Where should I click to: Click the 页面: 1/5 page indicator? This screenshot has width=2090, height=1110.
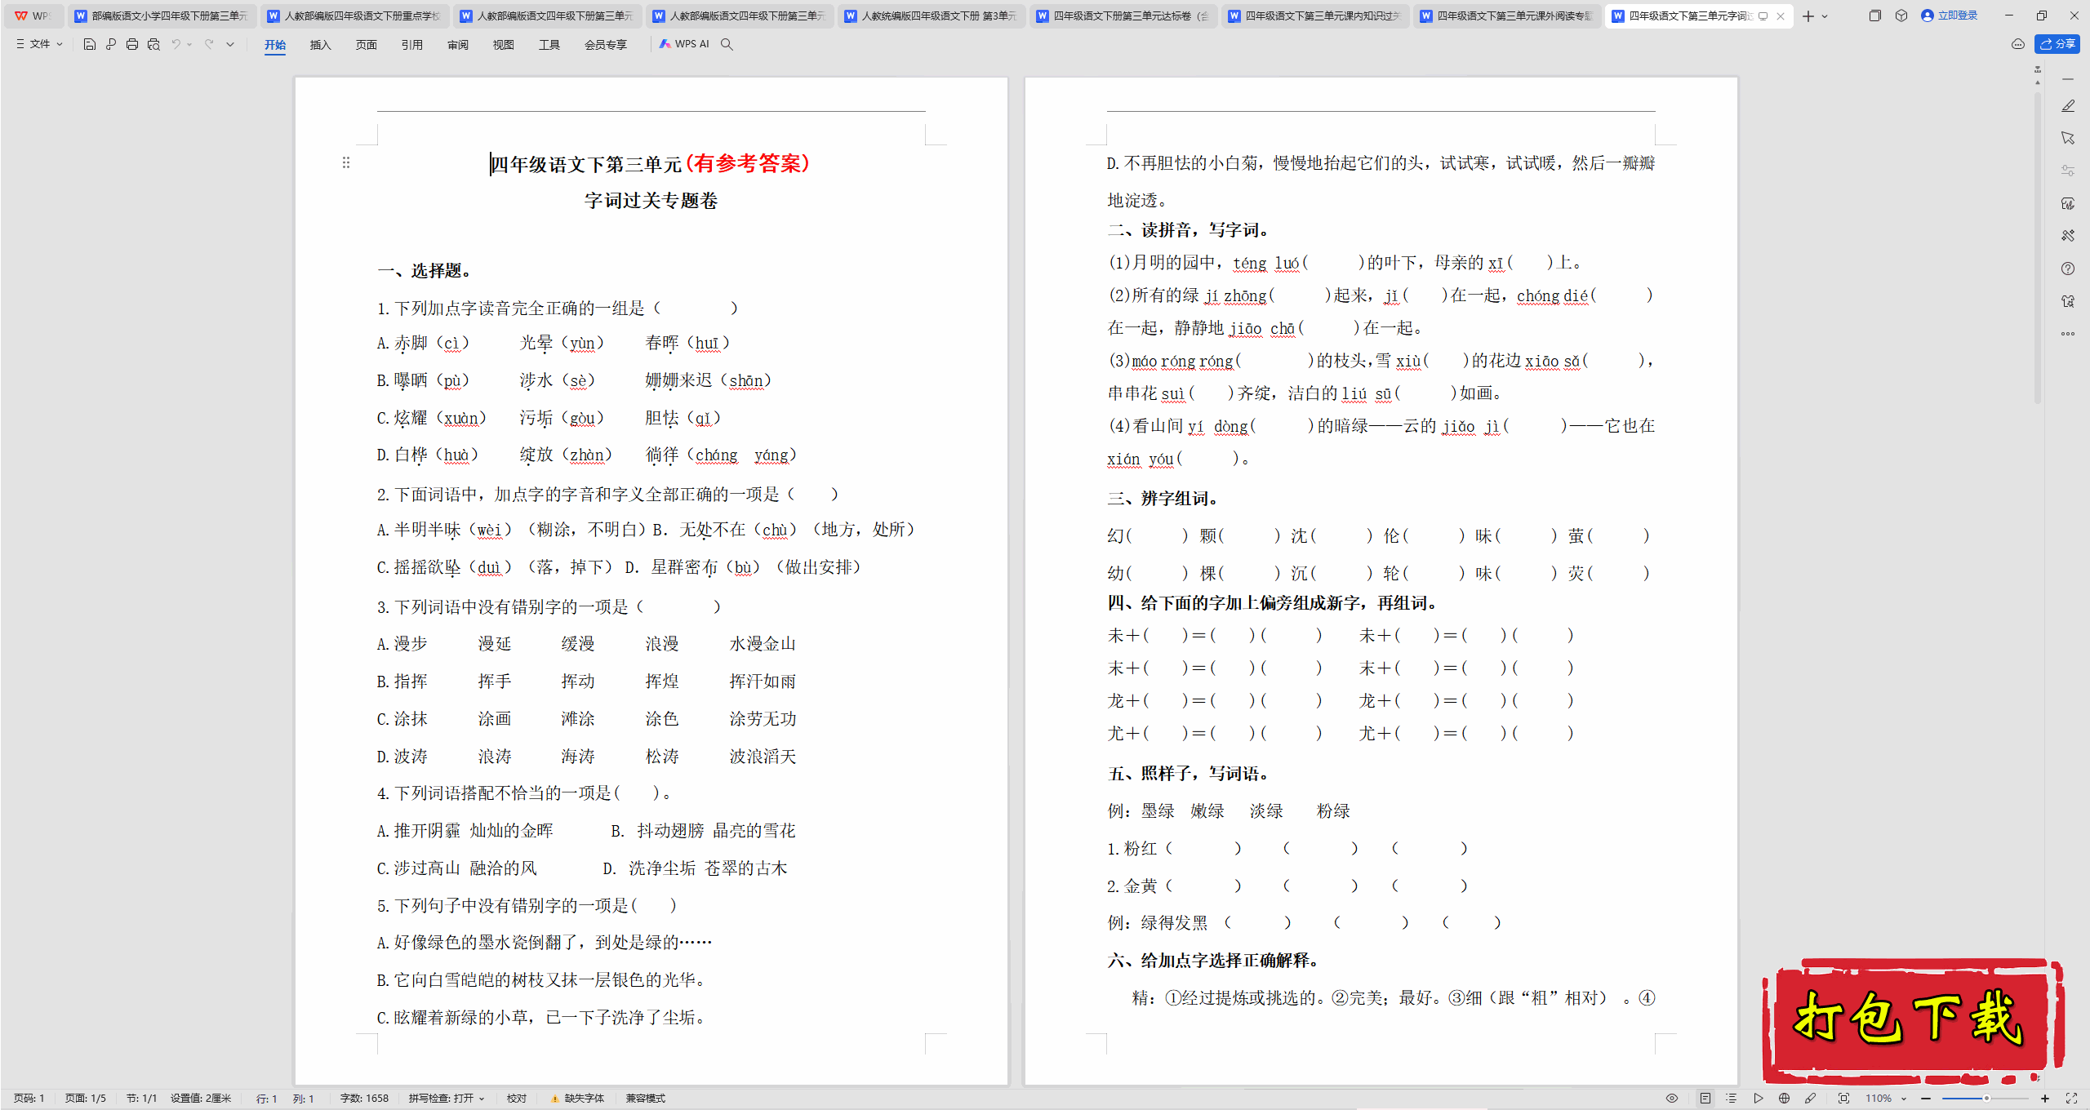(x=86, y=1099)
